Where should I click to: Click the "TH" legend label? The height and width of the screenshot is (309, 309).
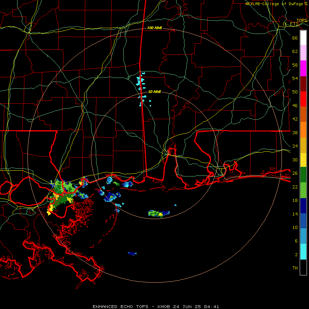(x=295, y=268)
